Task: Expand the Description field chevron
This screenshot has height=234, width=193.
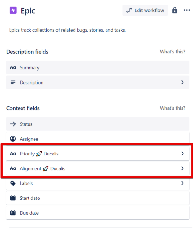Action: coord(183,82)
